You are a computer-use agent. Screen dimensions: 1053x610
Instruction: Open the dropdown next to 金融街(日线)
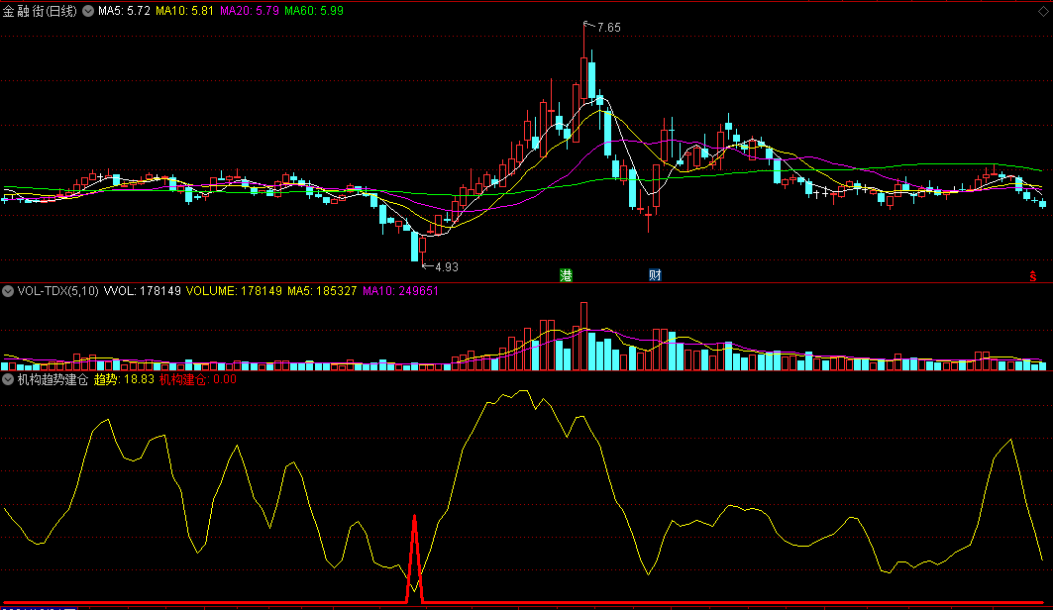click(x=88, y=11)
